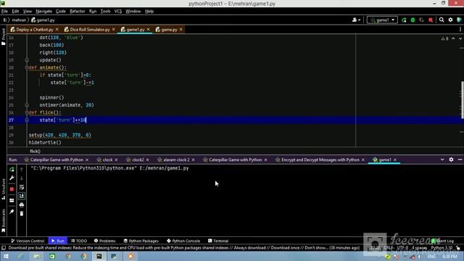Open the PyCharm taskbar icon
464x261 pixels.
click(x=99, y=256)
